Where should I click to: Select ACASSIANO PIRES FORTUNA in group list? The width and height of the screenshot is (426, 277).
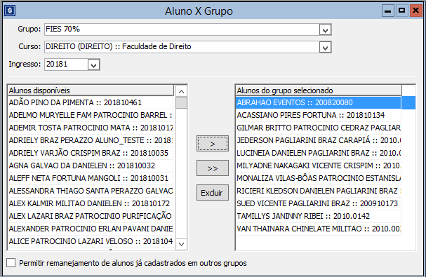pyautogui.click(x=319, y=115)
